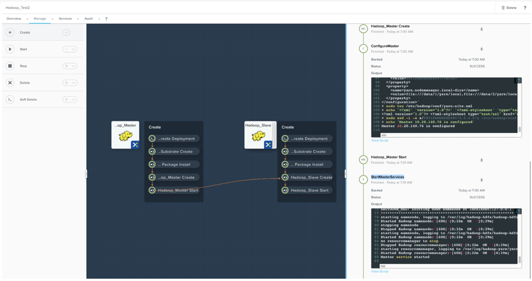Click the StartMasterServices output vertical scrollbar
The width and height of the screenshot is (532, 281).
pos(520,260)
